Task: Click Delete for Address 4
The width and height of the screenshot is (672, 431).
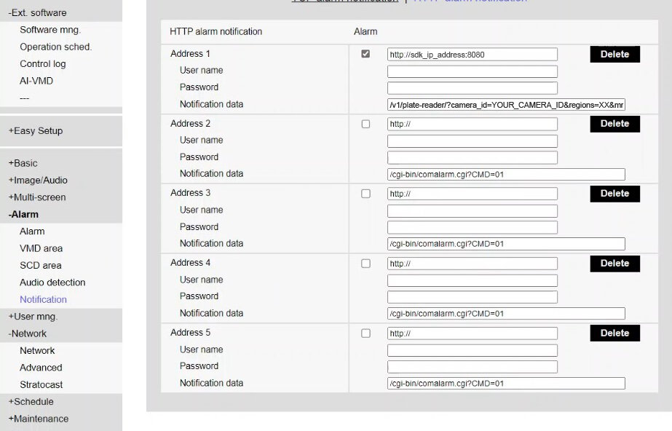Action: pos(614,264)
